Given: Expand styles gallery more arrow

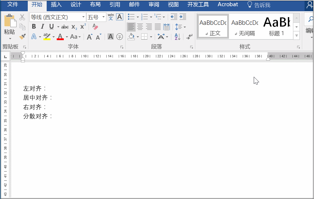Looking at the screenshot, I should [297, 36].
